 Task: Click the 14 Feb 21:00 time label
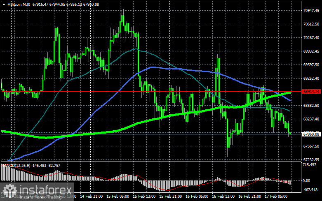click(x=92, y=196)
